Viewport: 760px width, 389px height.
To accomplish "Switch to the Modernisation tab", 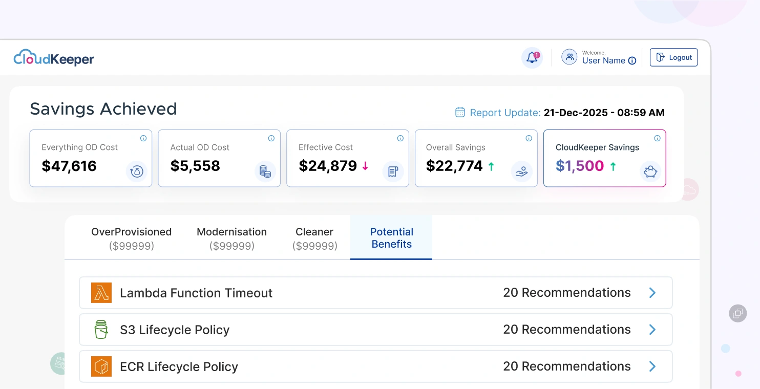I will [x=231, y=238].
